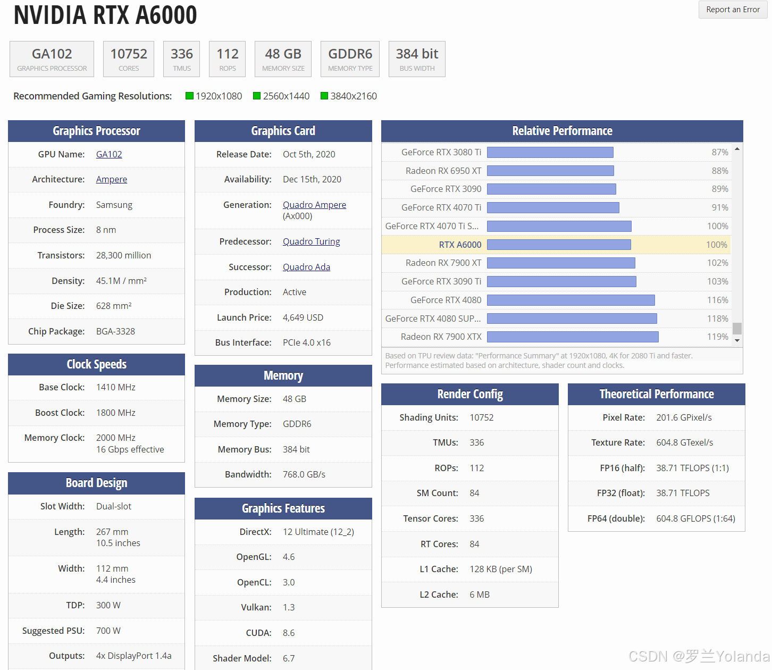Select the GeForce RTX 4070 Ti 91% row
Image resolution: width=772 pixels, height=670 pixels.
556,208
